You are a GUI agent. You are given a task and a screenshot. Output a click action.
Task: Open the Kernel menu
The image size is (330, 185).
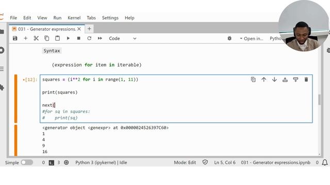coord(74,18)
